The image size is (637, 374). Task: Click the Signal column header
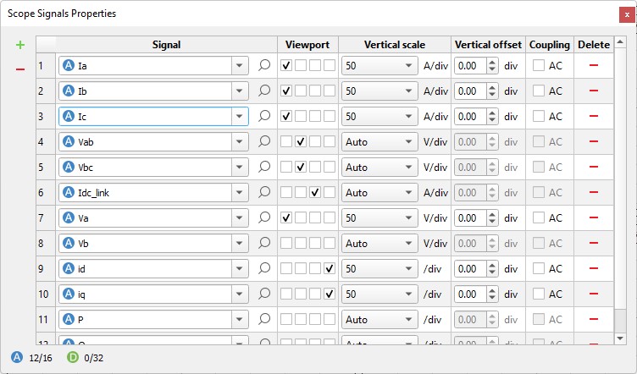pos(166,44)
